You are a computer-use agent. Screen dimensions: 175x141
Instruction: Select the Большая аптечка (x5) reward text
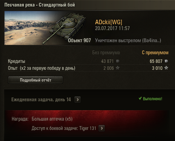(52, 119)
